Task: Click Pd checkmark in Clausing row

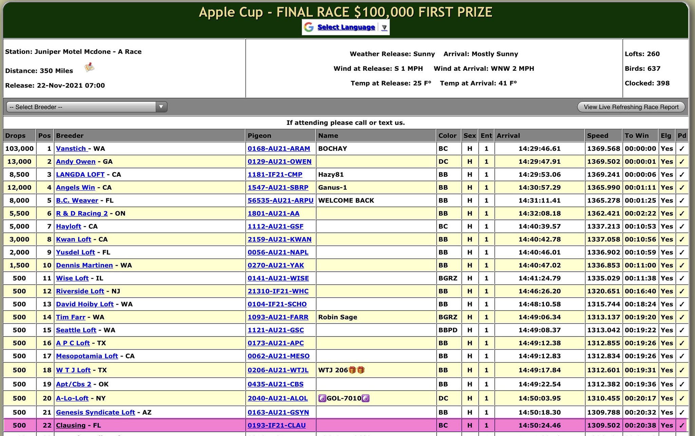Action: coord(682,425)
